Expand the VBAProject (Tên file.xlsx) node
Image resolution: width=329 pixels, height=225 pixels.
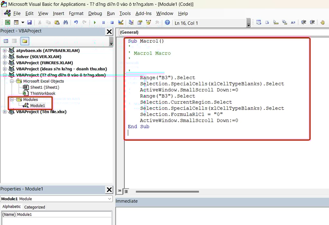[4, 112]
